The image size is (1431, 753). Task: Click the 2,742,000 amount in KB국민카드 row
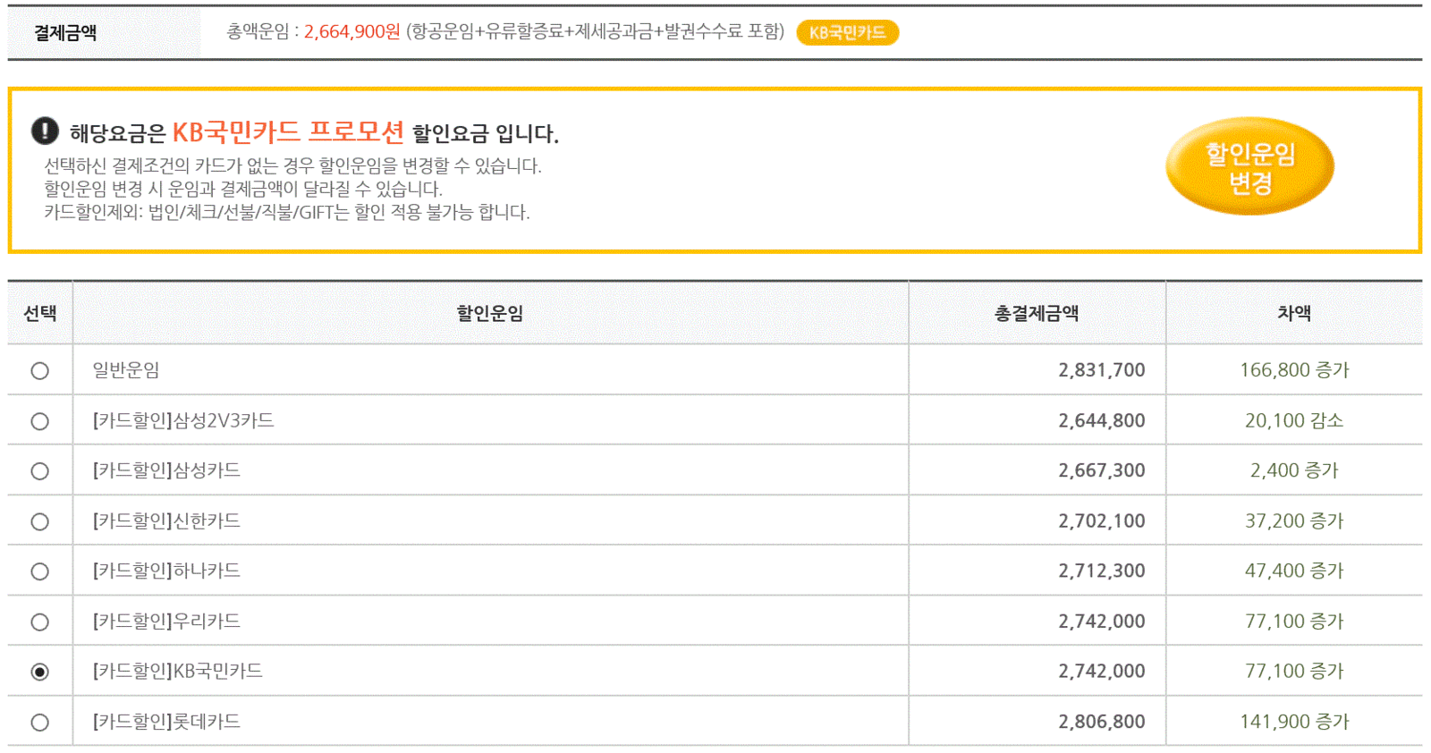click(x=1102, y=671)
